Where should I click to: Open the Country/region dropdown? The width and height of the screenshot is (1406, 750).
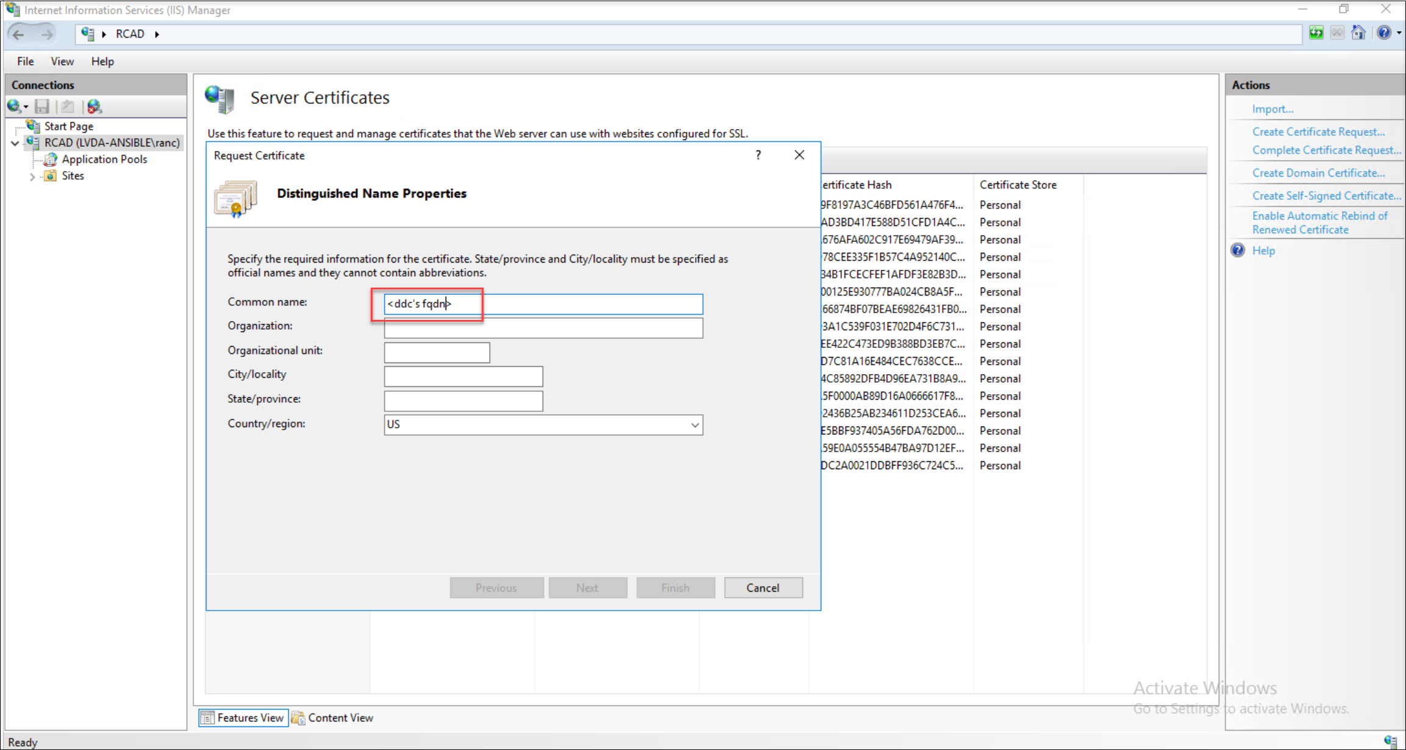694,425
